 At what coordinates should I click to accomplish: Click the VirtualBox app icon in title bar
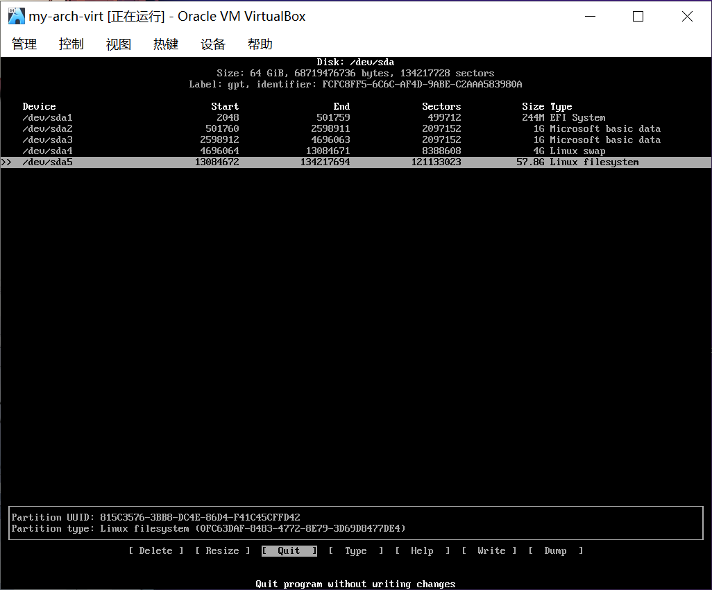tap(16, 17)
